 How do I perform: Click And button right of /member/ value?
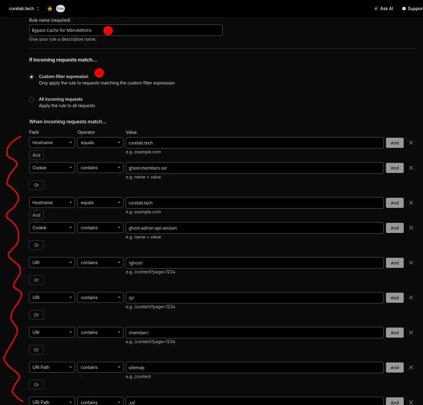click(x=395, y=333)
